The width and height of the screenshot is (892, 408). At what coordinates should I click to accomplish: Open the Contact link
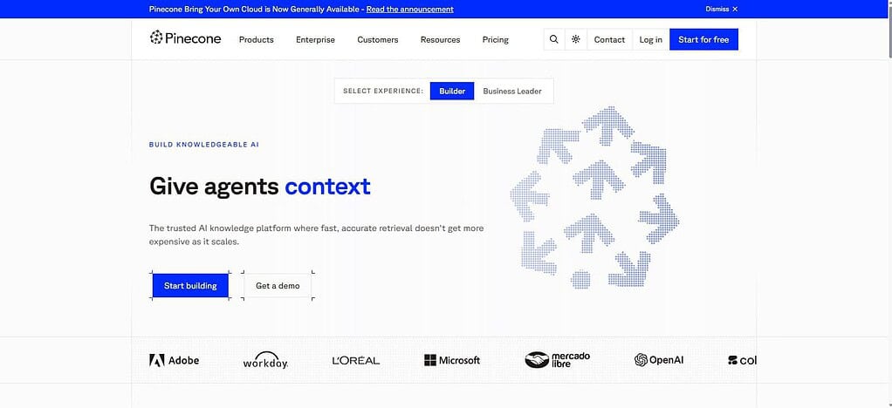click(x=609, y=39)
